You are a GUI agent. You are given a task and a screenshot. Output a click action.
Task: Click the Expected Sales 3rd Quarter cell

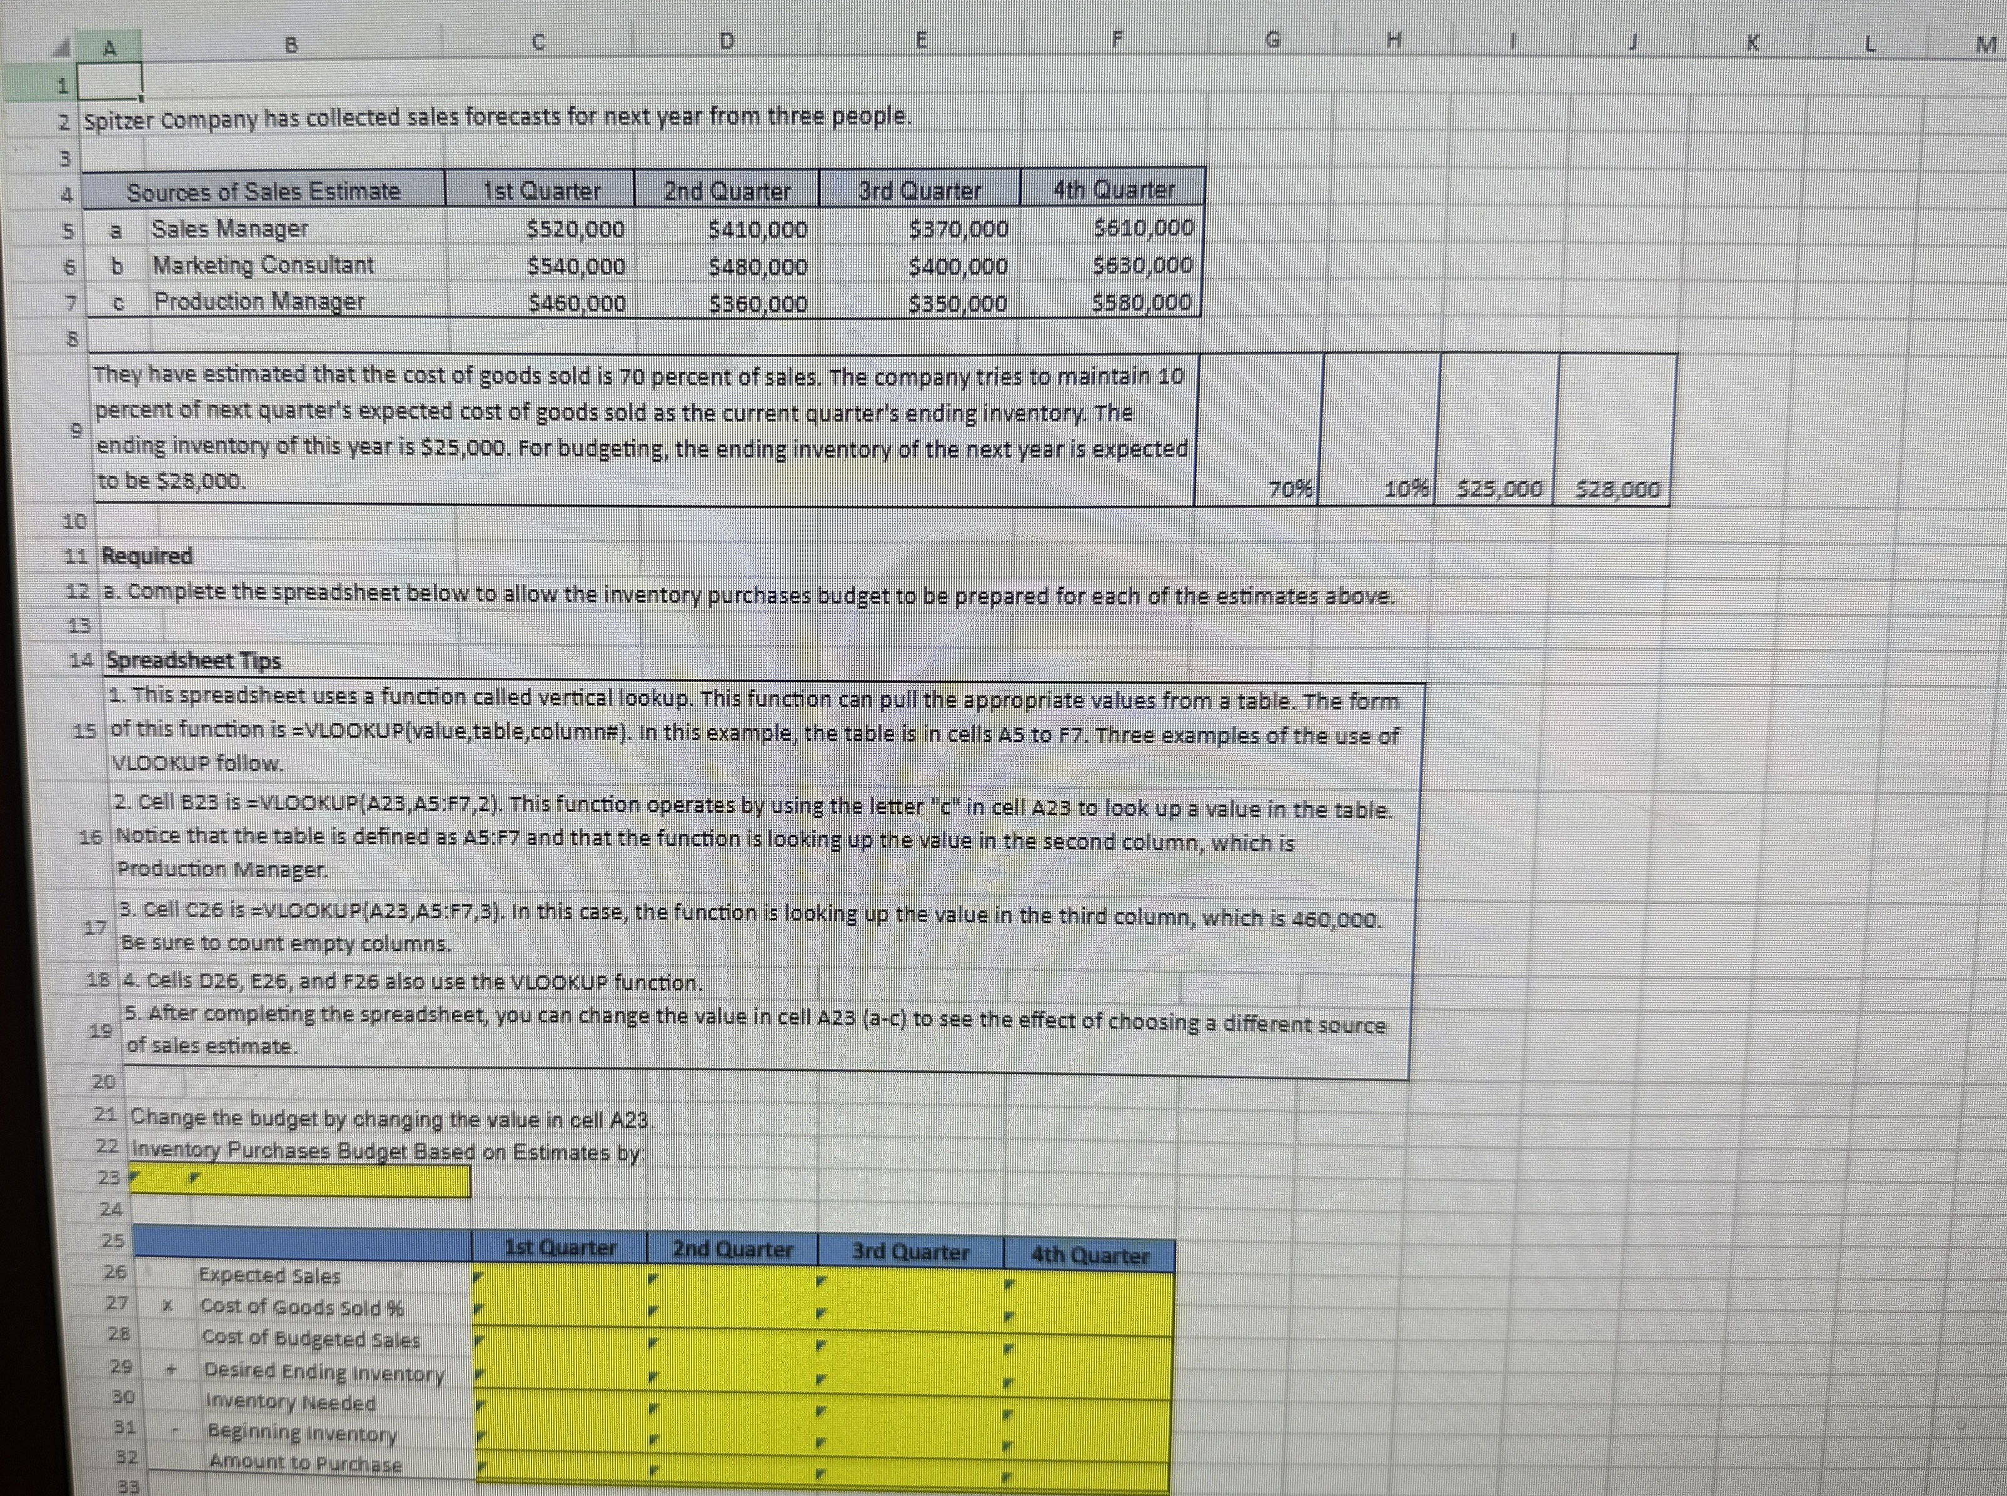(x=910, y=1283)
